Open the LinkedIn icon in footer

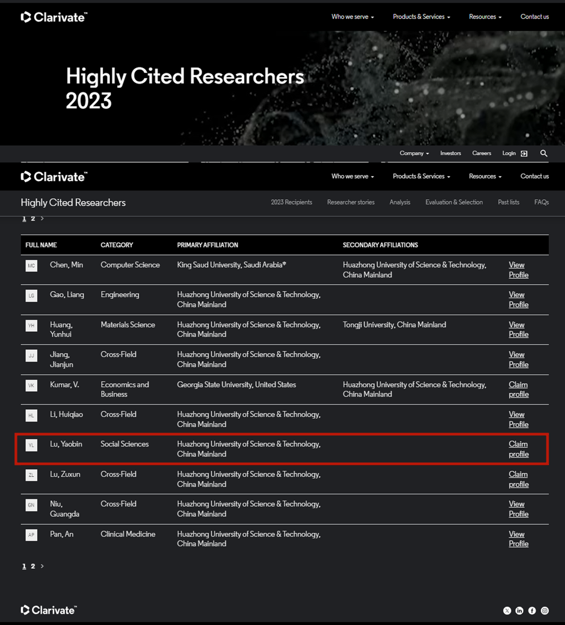pyautogui.click(x=519, y=611)
